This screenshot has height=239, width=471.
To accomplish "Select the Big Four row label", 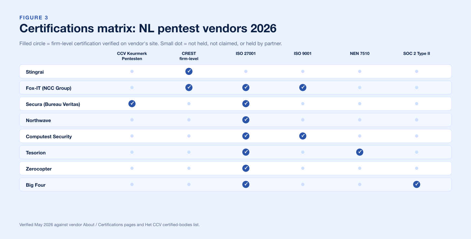I will (36, 185).
